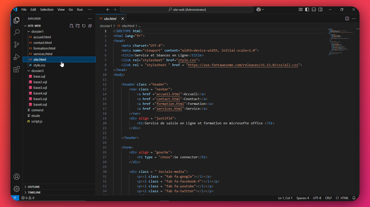Toggle the secondary side bar visibility

click(x=320, y=10)
